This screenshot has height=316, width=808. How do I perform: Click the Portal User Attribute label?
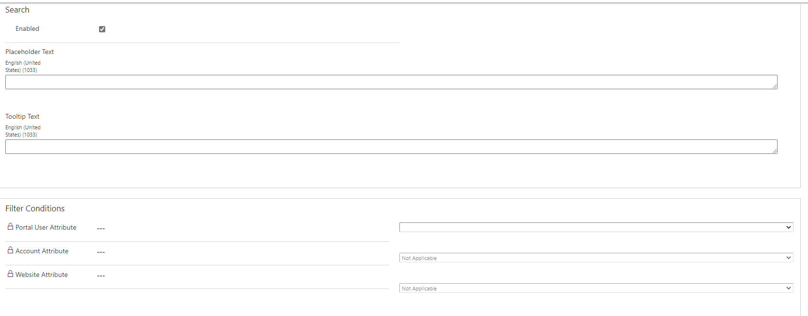pos(46,227)
